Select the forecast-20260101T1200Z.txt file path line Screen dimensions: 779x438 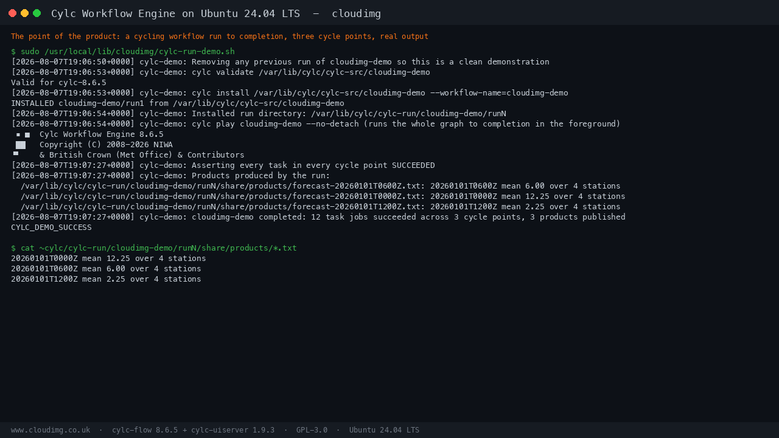pos(321,207)
